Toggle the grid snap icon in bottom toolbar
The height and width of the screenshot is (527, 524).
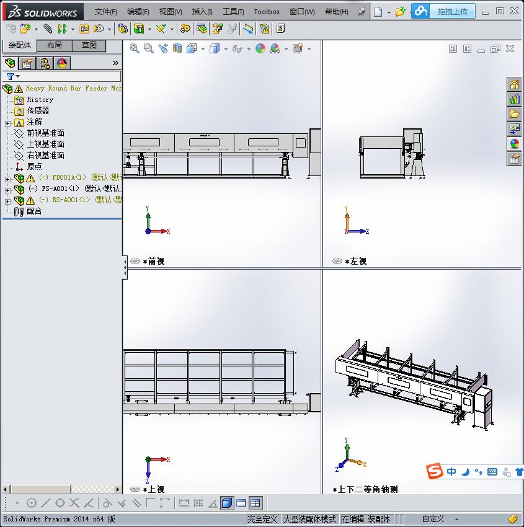click(x=198, y=503)
